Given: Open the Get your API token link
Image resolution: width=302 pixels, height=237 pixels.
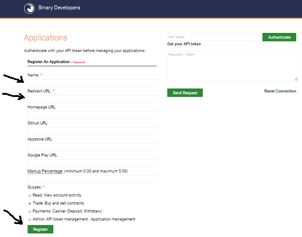Looking at the screenshot, I should click(184, 44).
